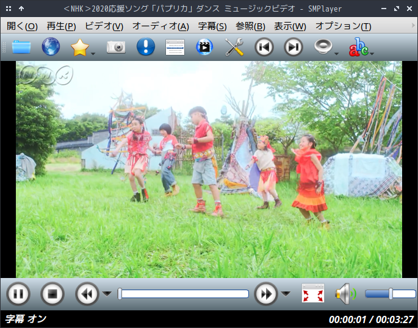Screen dimensions: 418x328
Task: Jump to the previous playlist item
Action: [x=264, y=47]
